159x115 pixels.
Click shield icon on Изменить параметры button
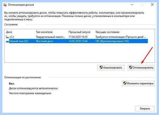[125, 83]
